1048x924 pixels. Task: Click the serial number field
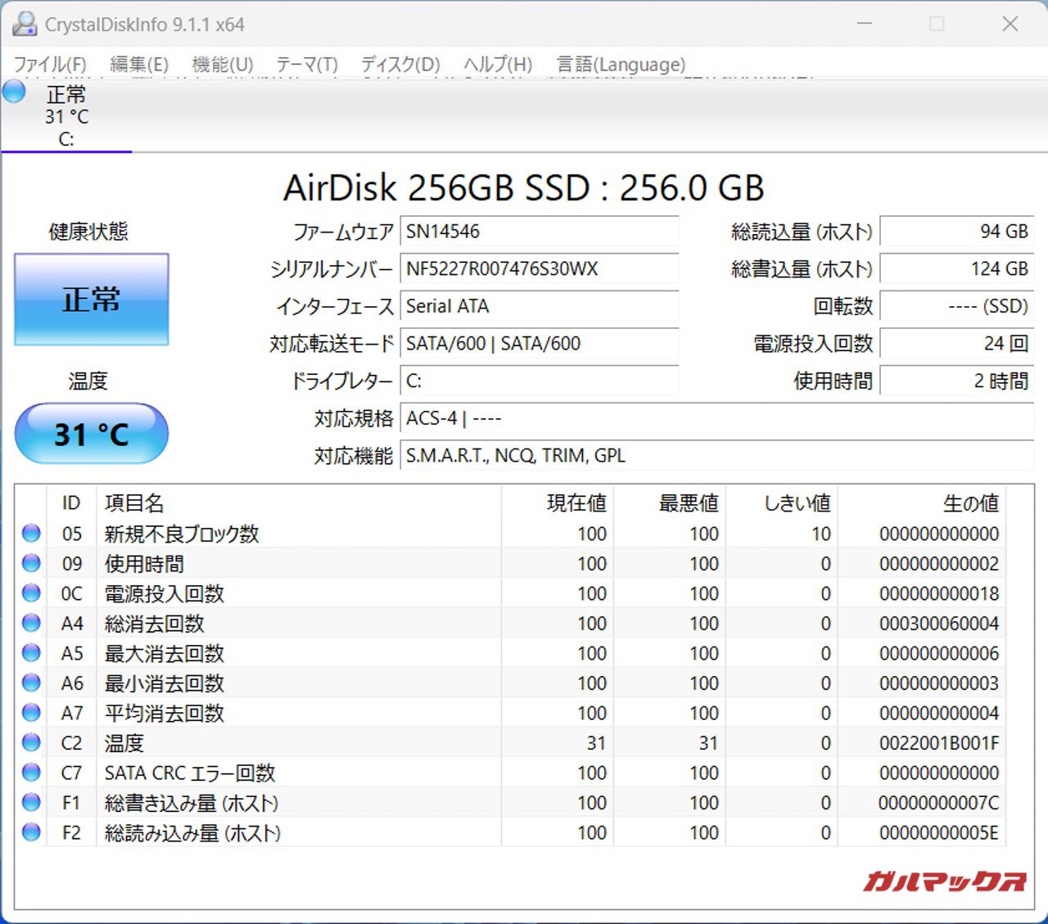[539, 268]
